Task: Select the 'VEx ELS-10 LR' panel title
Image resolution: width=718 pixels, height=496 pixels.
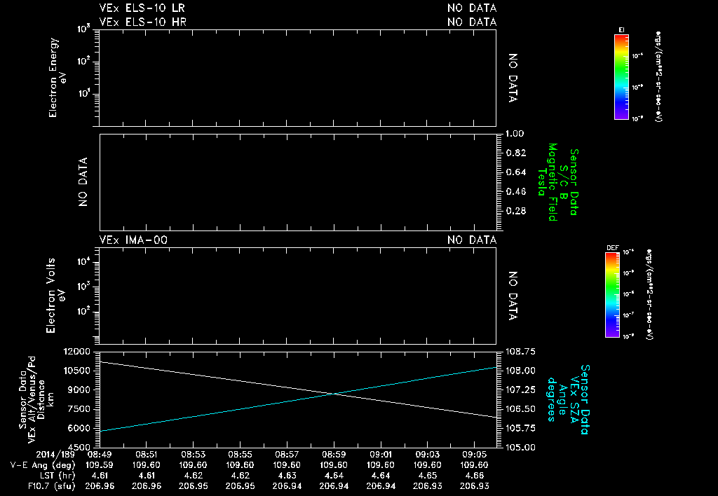Action: 142,8
